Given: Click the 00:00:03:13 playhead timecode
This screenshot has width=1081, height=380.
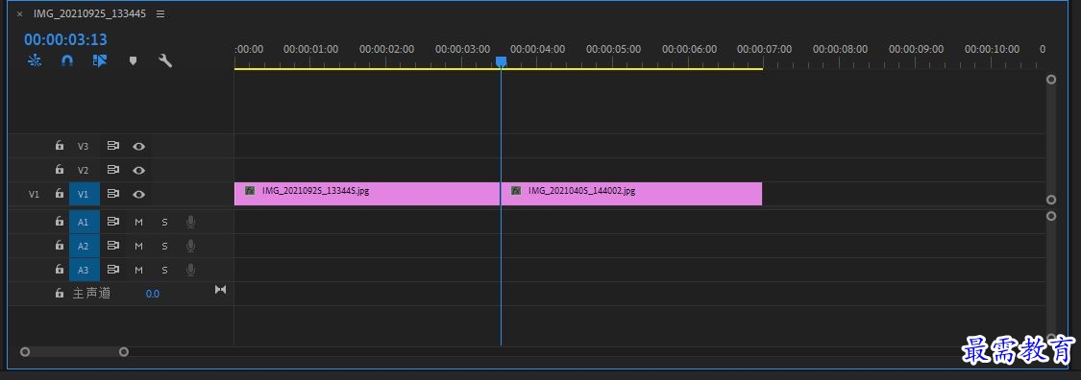Looking at the screenshot, I should coord(66,40).
